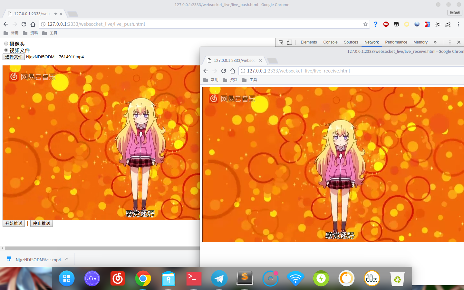
Task: Click the 开始推送 start push button
Action: pos(14,223)
